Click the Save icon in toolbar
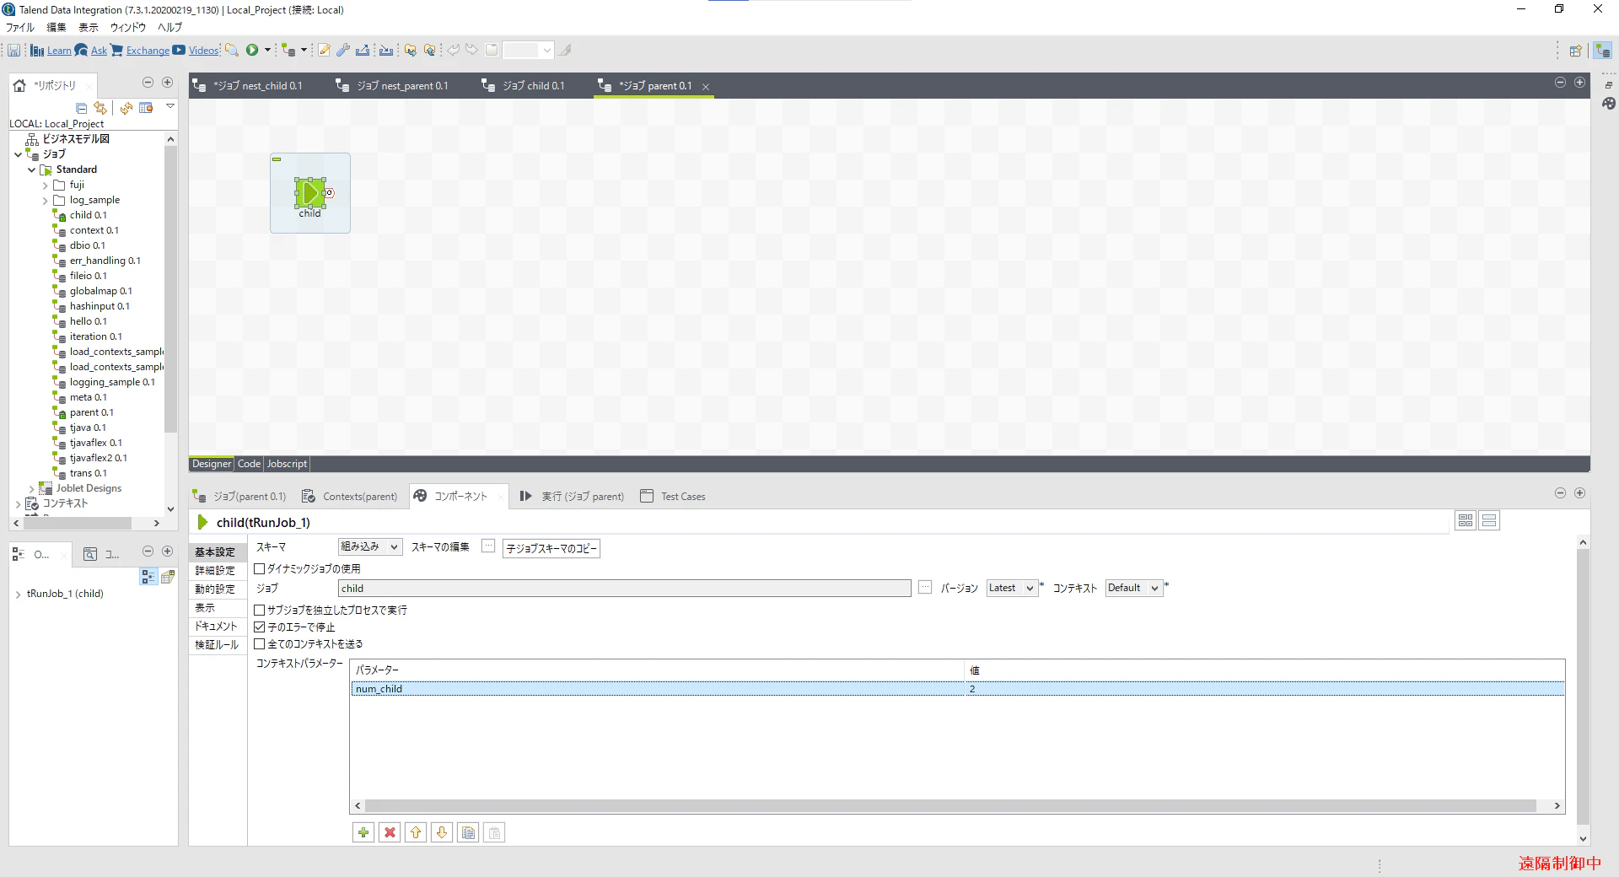The height and width of the screenshot is (877, 1619). (14, 51)
